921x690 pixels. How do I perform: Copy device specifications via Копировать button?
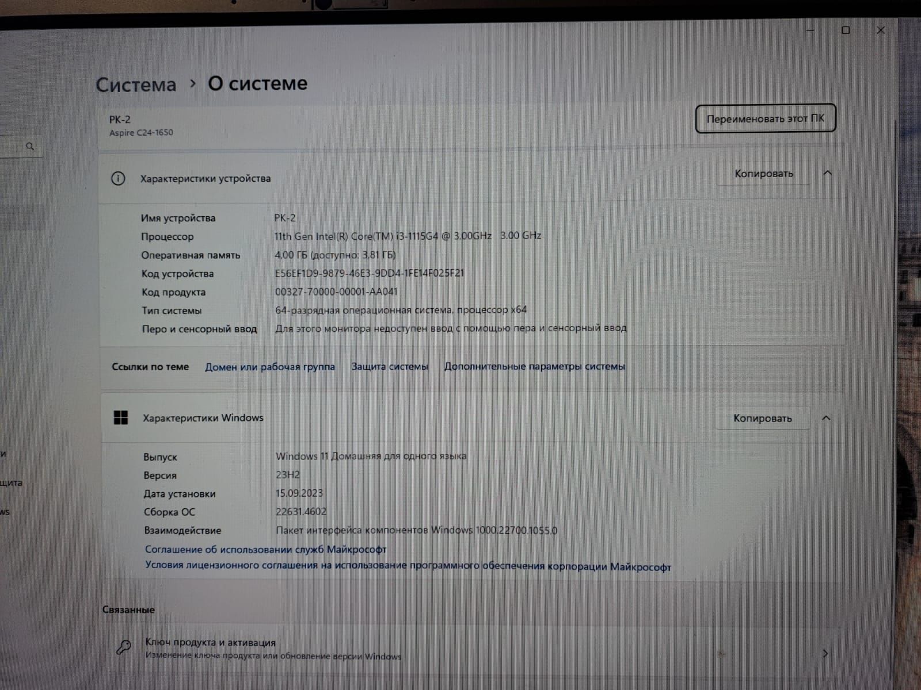(x=763, y=174)
